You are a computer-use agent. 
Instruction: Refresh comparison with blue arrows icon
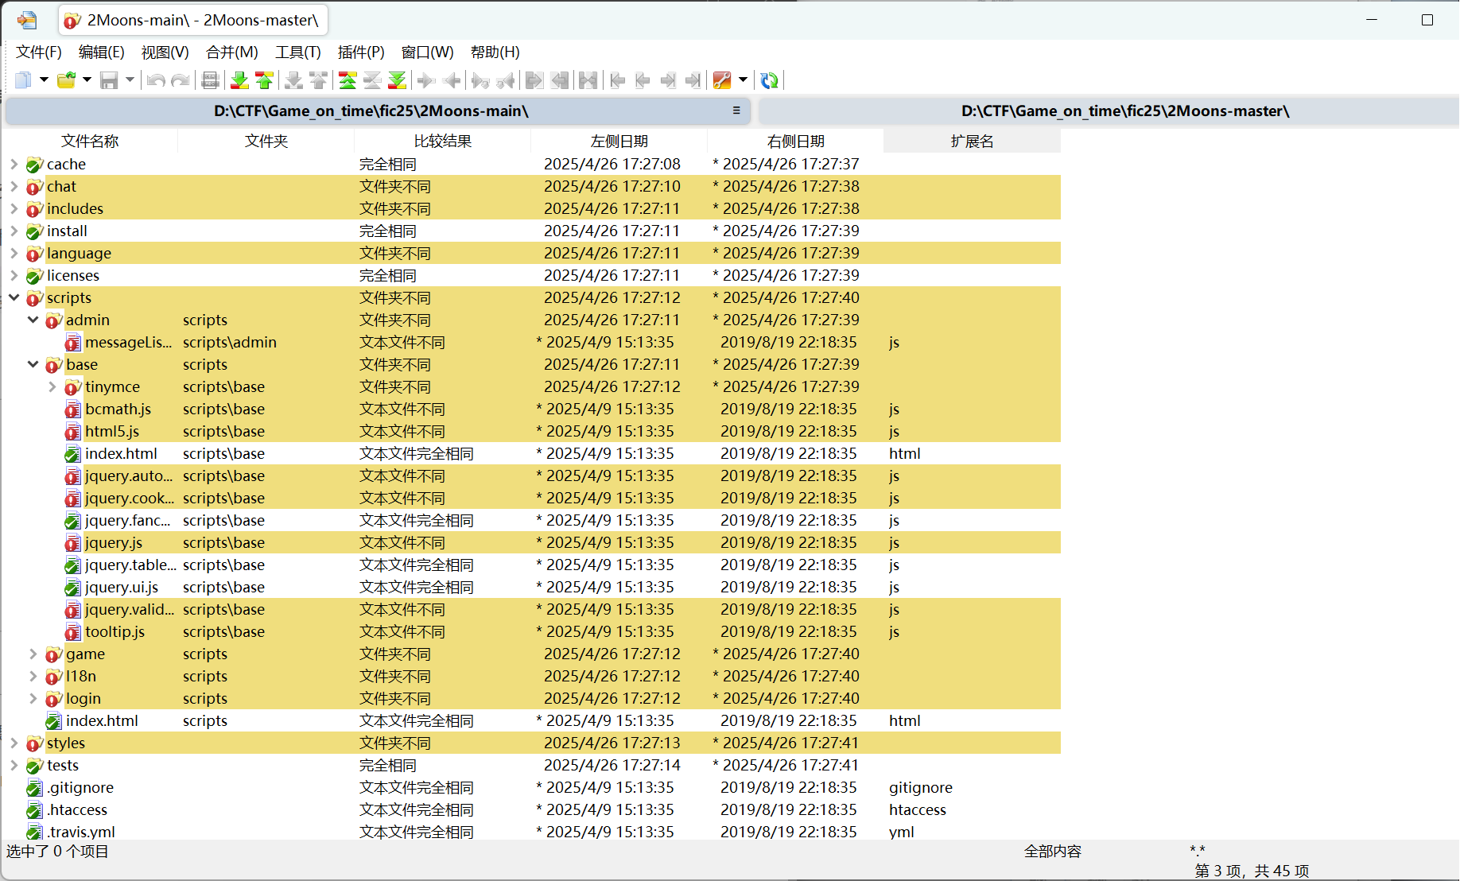tap(769, 80)
